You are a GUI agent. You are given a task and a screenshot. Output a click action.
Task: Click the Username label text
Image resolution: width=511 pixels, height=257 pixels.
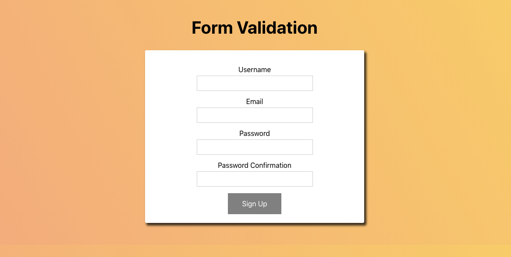(255, 69)
